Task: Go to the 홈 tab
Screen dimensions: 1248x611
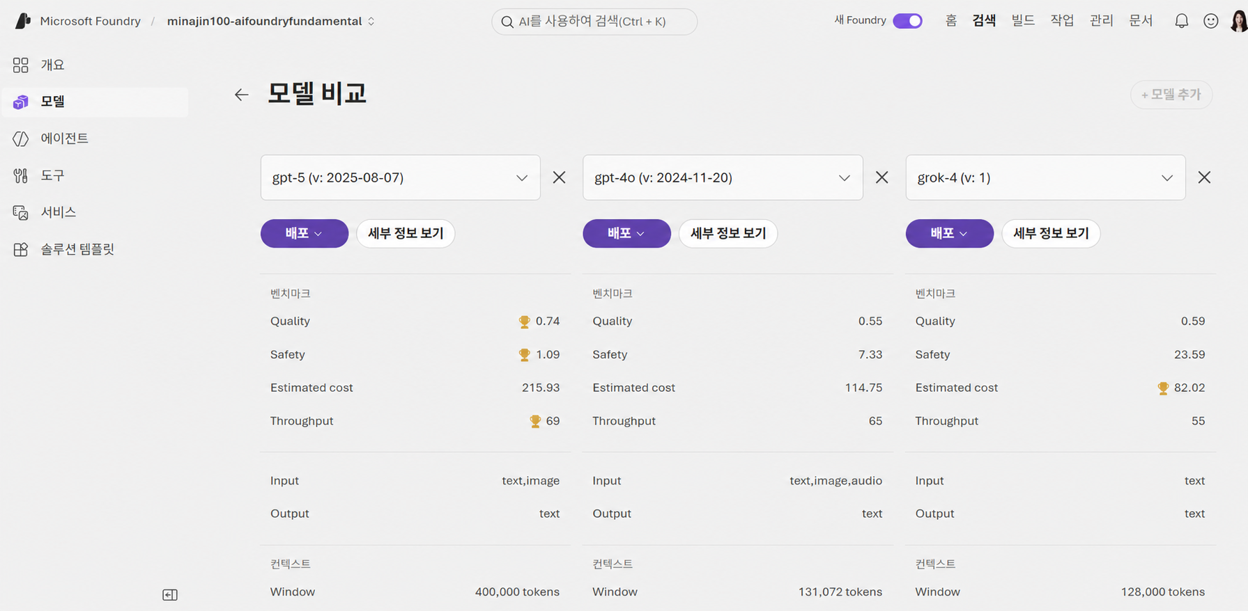Action: click(x=951, y=21)
